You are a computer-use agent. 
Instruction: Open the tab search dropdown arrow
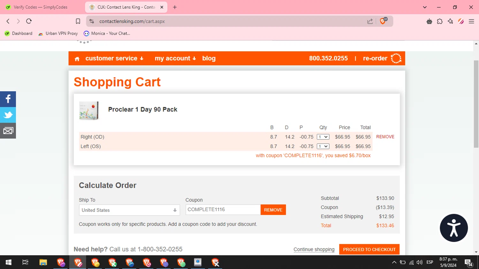pyautogui.click(x=425, y=7)
